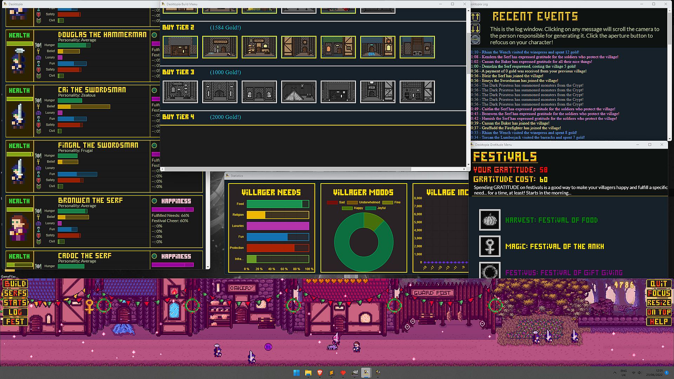
Task: Expand the BUY TIER 4 section
Action: point(178,117)
